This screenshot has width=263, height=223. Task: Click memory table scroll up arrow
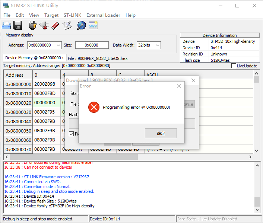pyautogui.click(x=256, y=73)
